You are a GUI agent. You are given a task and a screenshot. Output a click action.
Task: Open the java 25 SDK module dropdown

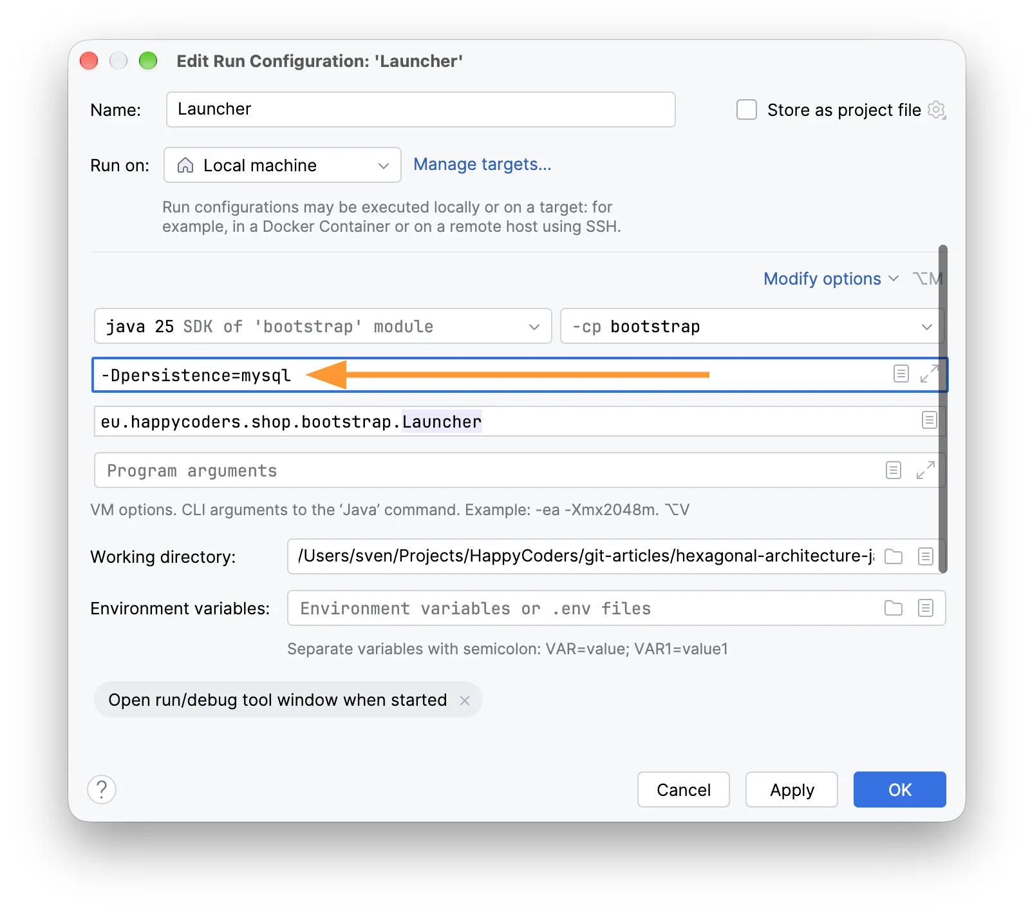pyautogui.click(x=323, y=326)
